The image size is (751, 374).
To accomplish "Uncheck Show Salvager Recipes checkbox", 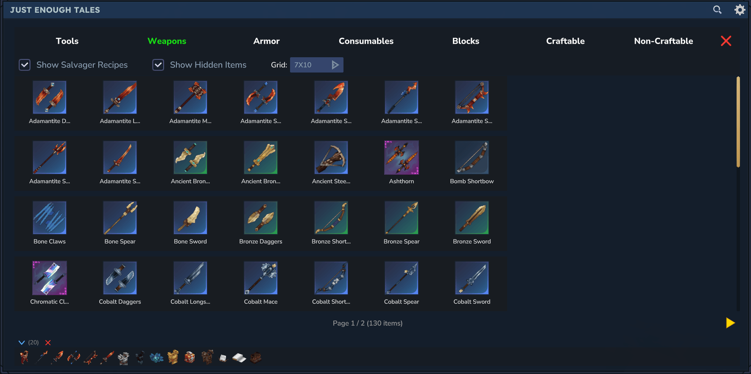I will (25, 65).
